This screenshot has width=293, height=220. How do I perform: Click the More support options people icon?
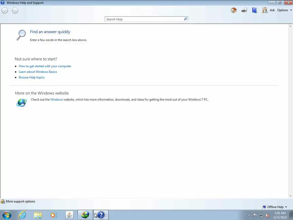click(x=3, y=201)
